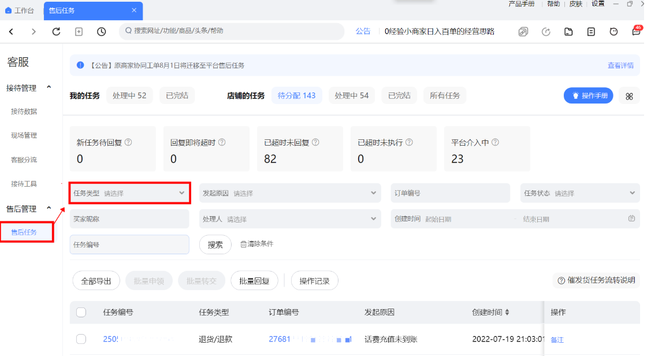This screenshot has height=356, width=651.
Task: Click the smiley face customer service icon
Action: click(x=613, y=32)
